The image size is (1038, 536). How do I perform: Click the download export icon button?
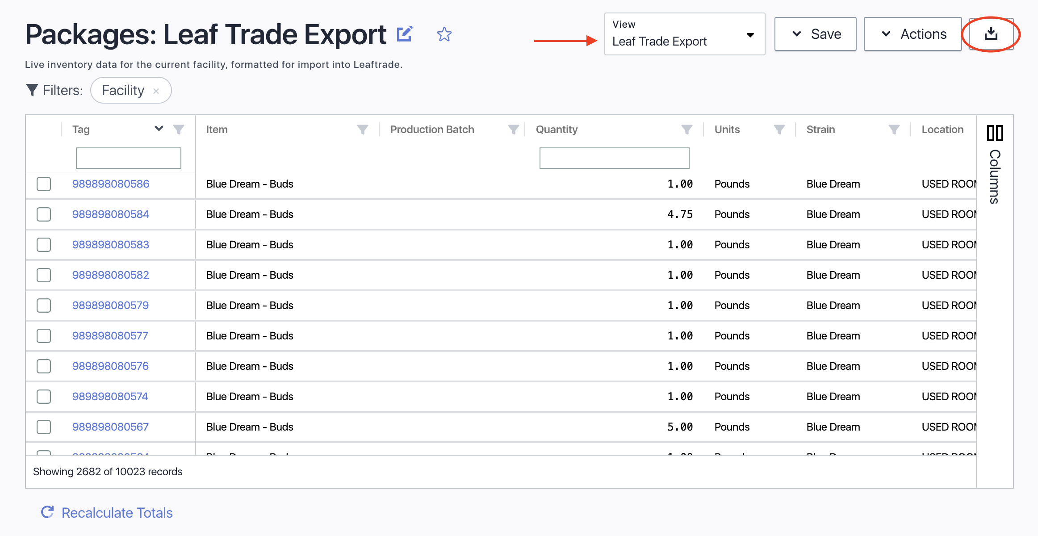coord(991,34)
